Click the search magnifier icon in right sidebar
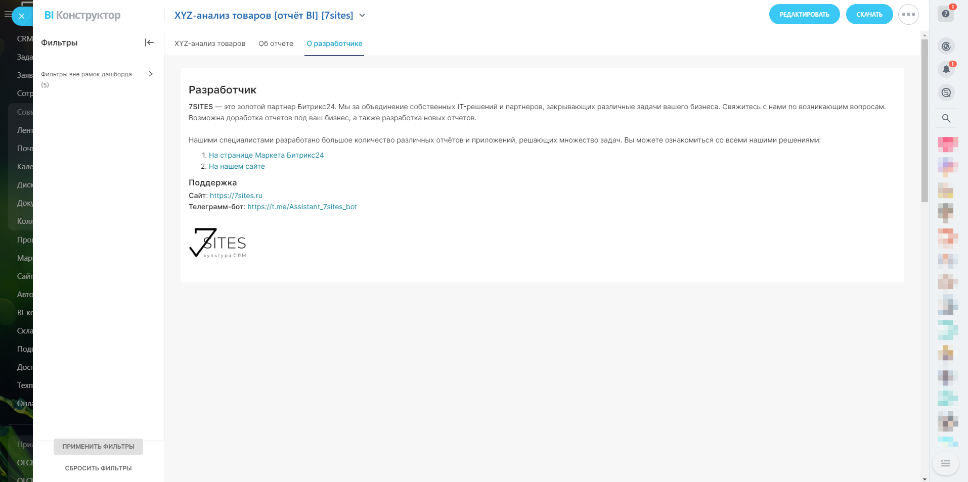The width and height of the screenshot is (968, 482). click(x=946, y=118)
